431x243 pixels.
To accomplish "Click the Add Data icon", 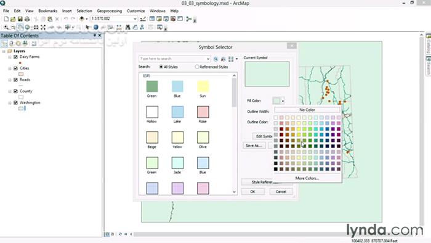I will tap(82, 19).
